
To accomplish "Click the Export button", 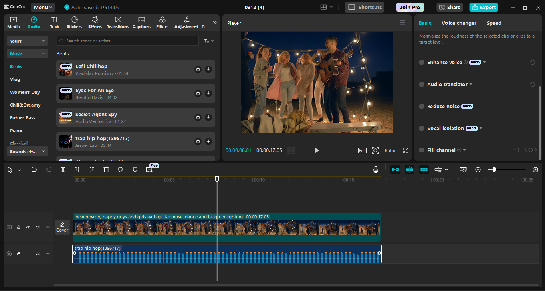I will pos(484,7).
